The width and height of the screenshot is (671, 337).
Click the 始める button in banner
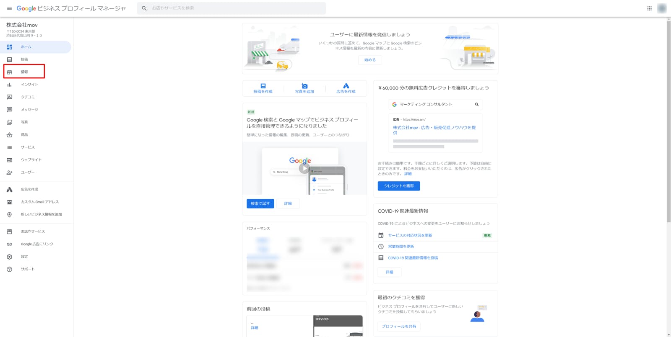tap(370, 60)
